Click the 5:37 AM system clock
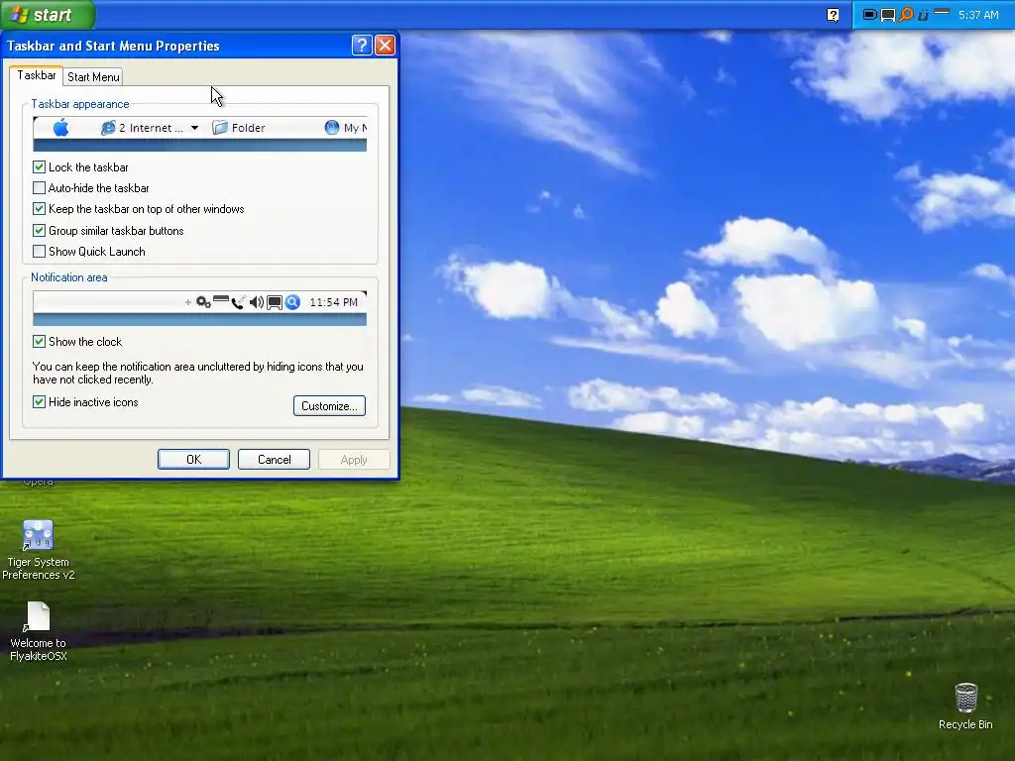This screenshot has width=1015, height=761. click(x=978, y=15)
